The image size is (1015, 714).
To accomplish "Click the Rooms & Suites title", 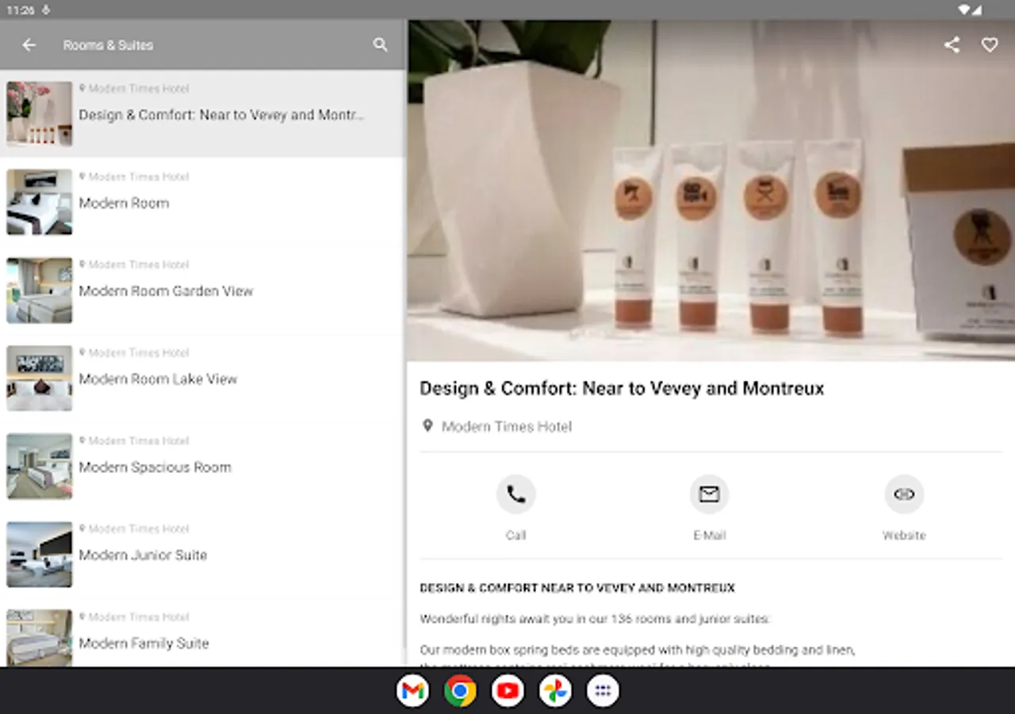I will pyautogui.click(x=108, y=45).
